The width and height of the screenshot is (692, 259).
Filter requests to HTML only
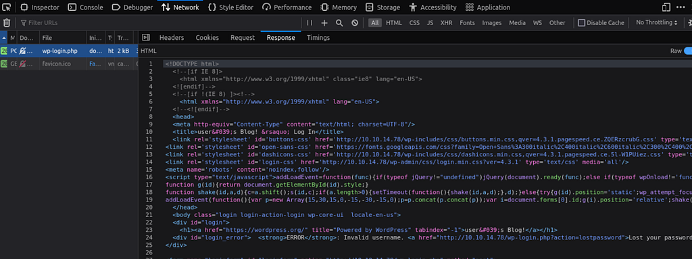394,22
